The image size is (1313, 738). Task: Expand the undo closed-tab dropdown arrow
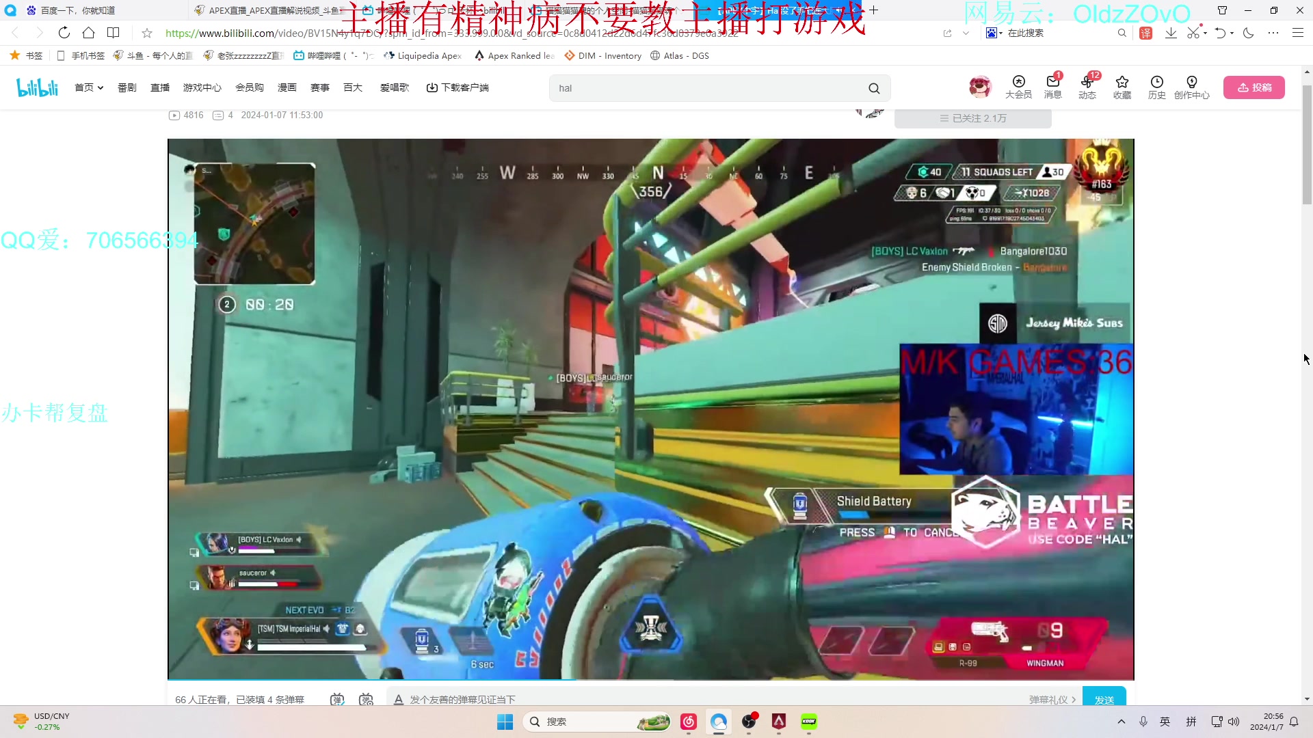coord(1232,33)
